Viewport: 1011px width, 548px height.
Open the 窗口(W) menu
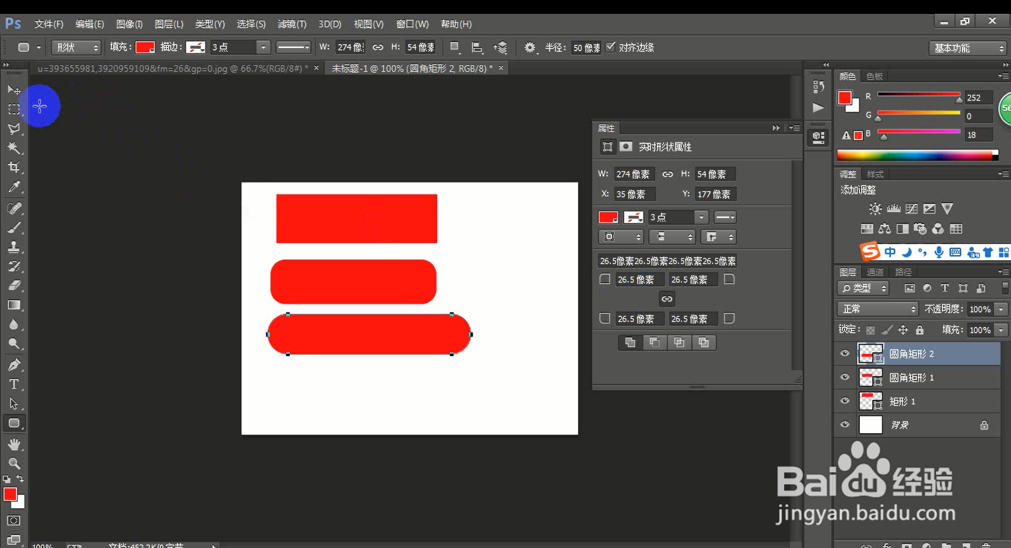pyautogui.click(x=412, y=24)
